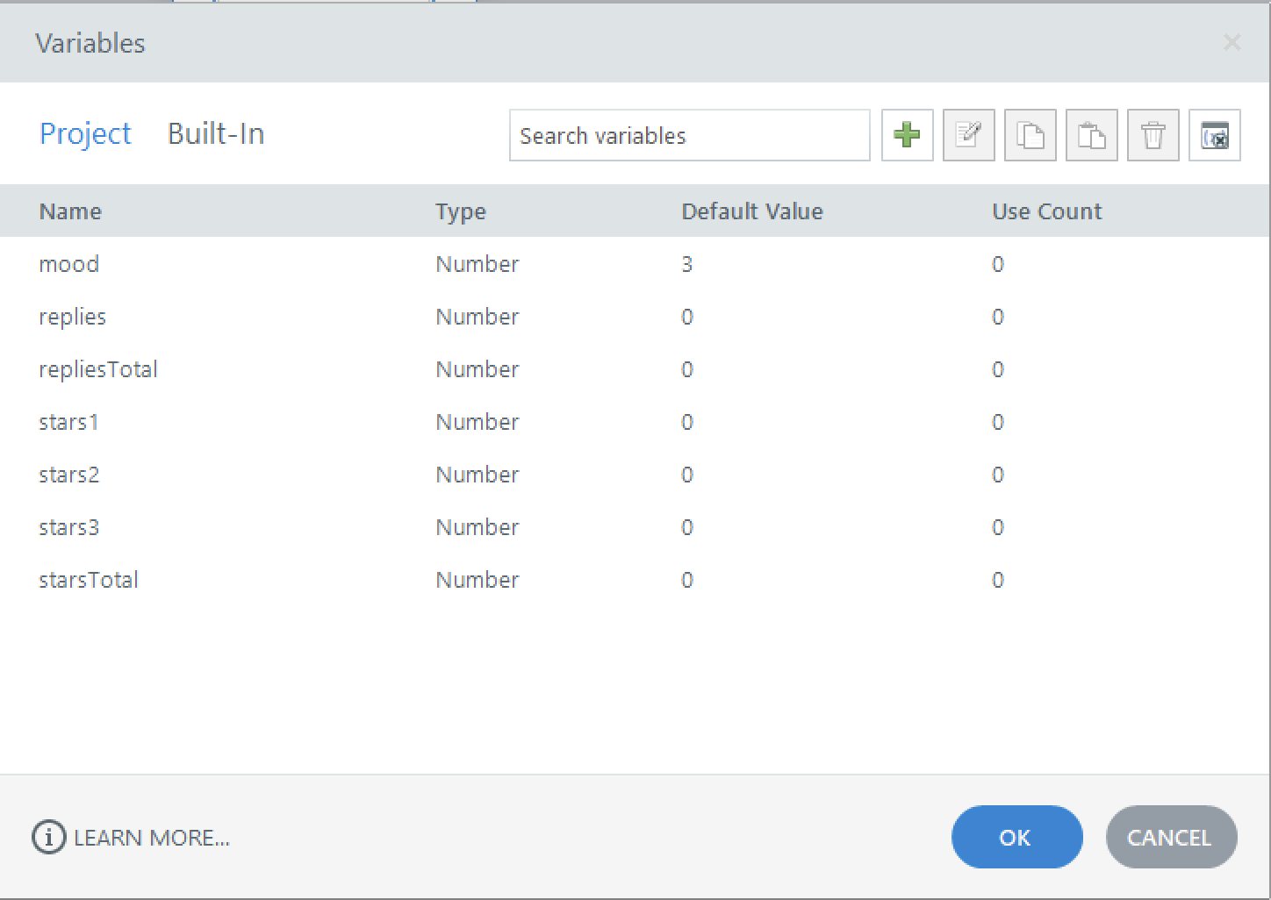Click the Number type of replies
The height and width of the screenshot is (900, 1271).
478,317
